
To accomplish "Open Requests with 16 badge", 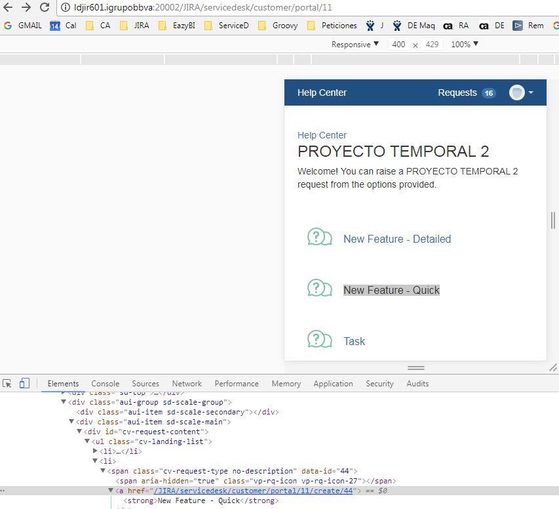I will [x=467, y=92].
